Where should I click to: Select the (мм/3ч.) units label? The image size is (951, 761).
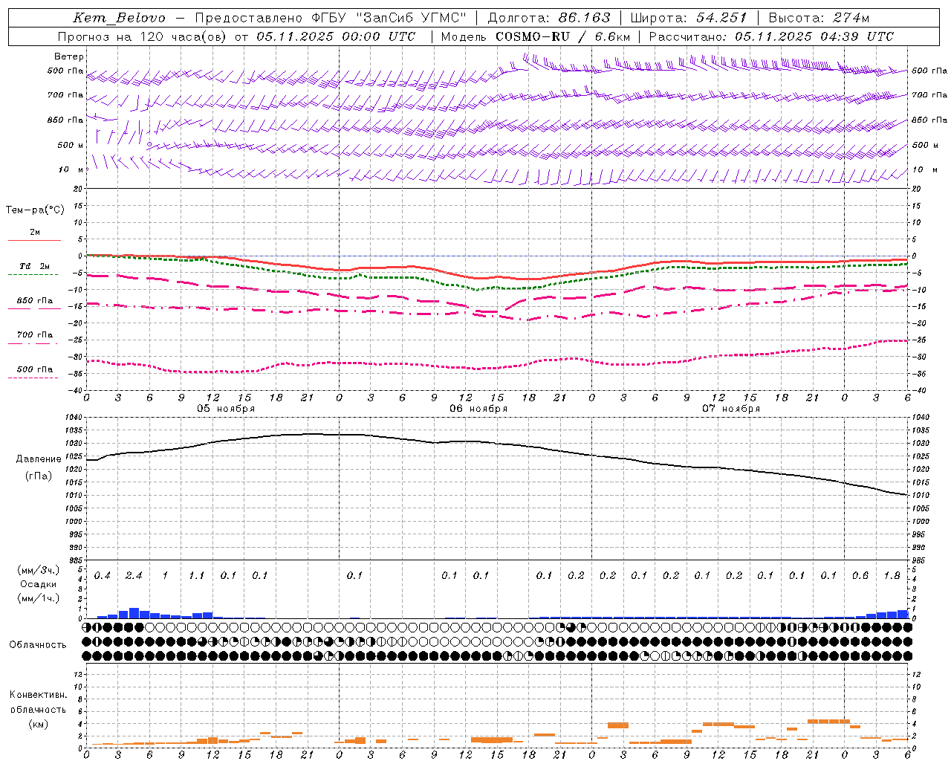pos(38,570)
